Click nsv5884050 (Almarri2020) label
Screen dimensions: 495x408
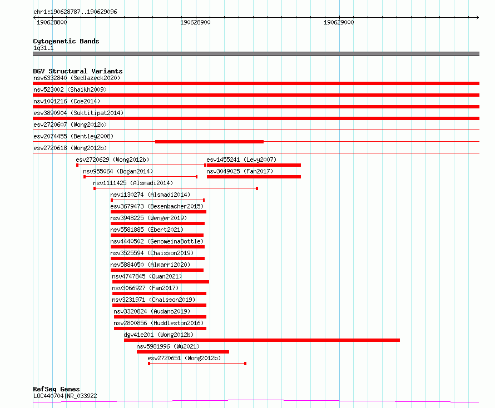pos(150,265)
